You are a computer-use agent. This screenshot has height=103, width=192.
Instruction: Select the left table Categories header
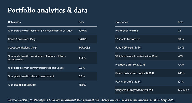[x=14, y=22]
